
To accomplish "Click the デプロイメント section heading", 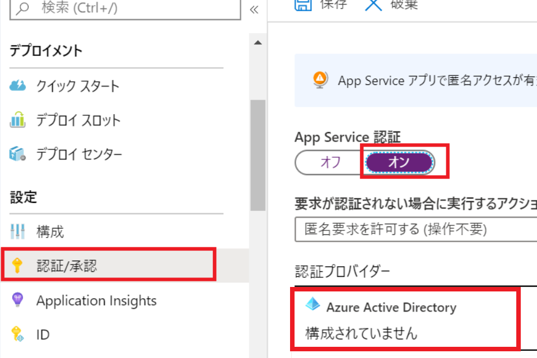I will [46, 51].
